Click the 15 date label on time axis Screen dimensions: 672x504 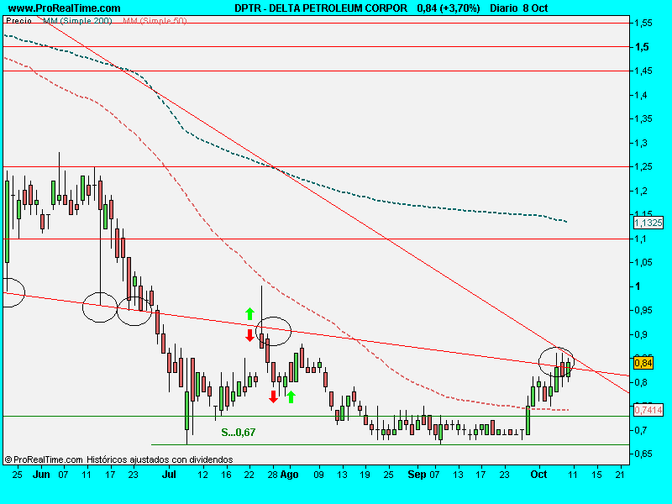(596, 475)
